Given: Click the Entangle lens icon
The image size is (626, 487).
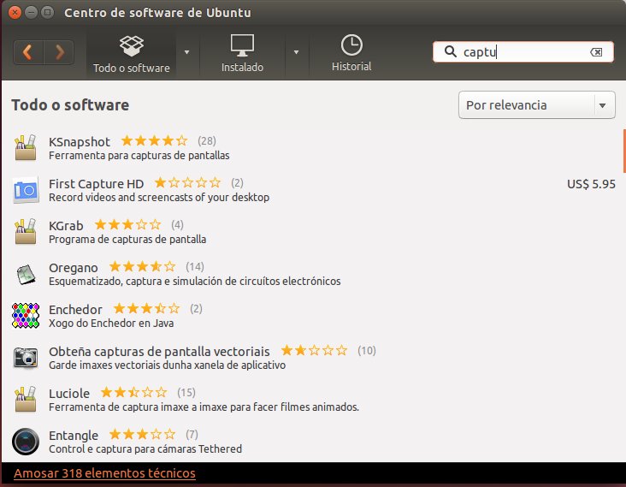Looking at the screenshot, I should click(x=26, y=442).
